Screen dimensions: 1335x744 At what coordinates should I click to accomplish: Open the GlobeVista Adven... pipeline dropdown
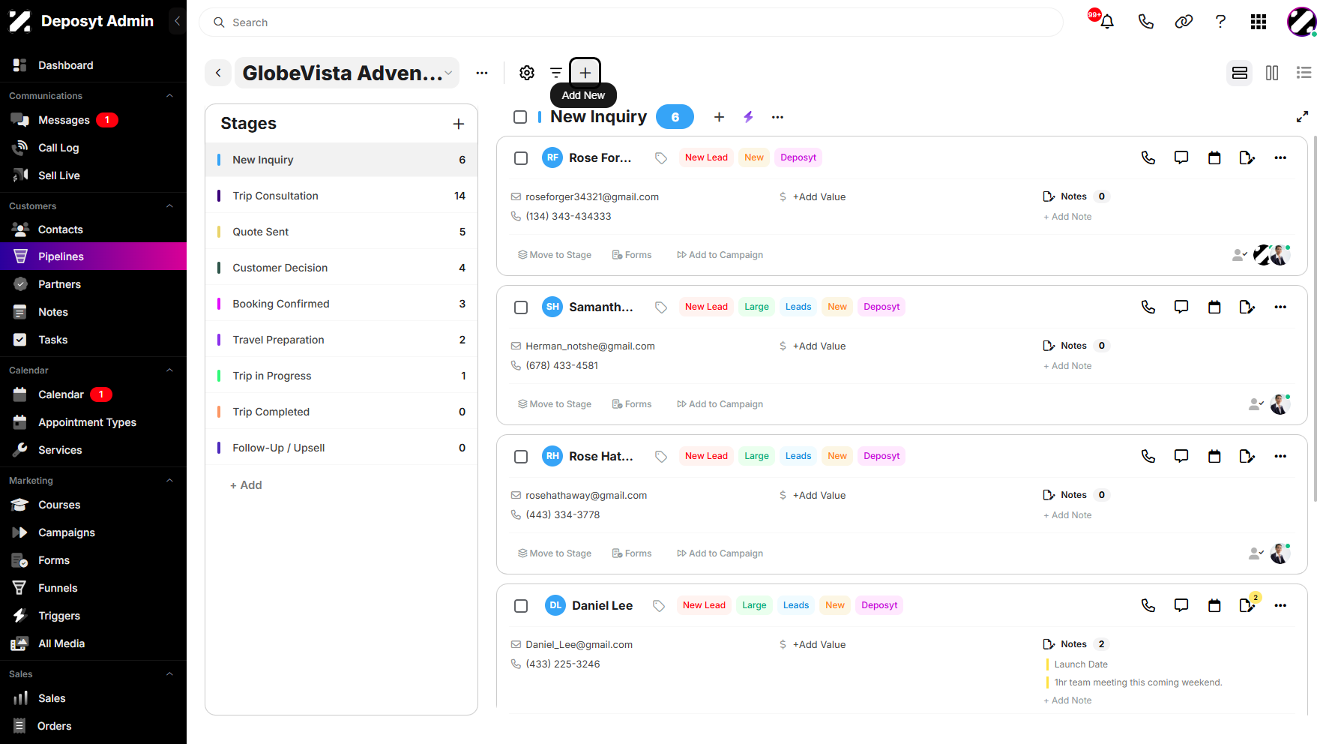[347, 73]
